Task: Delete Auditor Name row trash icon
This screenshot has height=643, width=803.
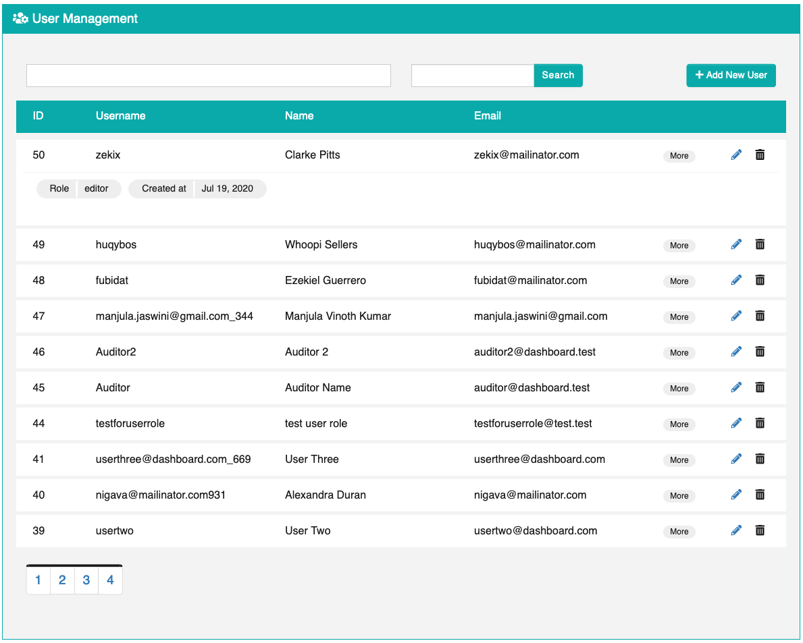Action: (x=760, y=388)
